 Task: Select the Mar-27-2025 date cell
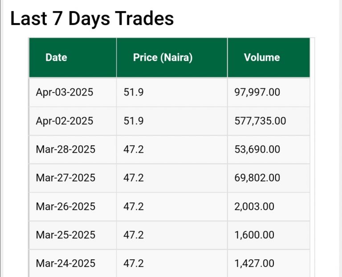65,178
